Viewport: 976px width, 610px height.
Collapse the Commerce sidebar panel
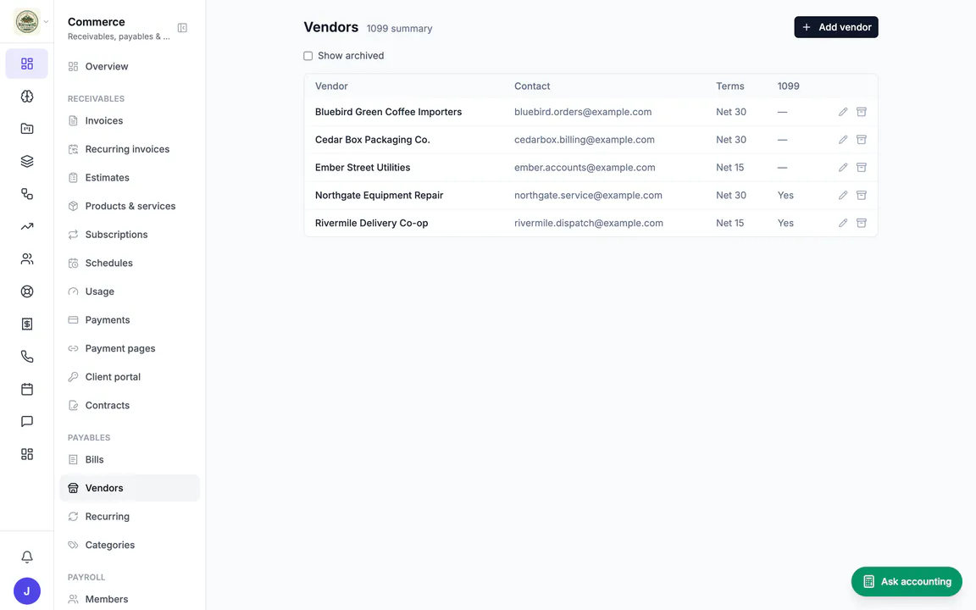[182, 28]
